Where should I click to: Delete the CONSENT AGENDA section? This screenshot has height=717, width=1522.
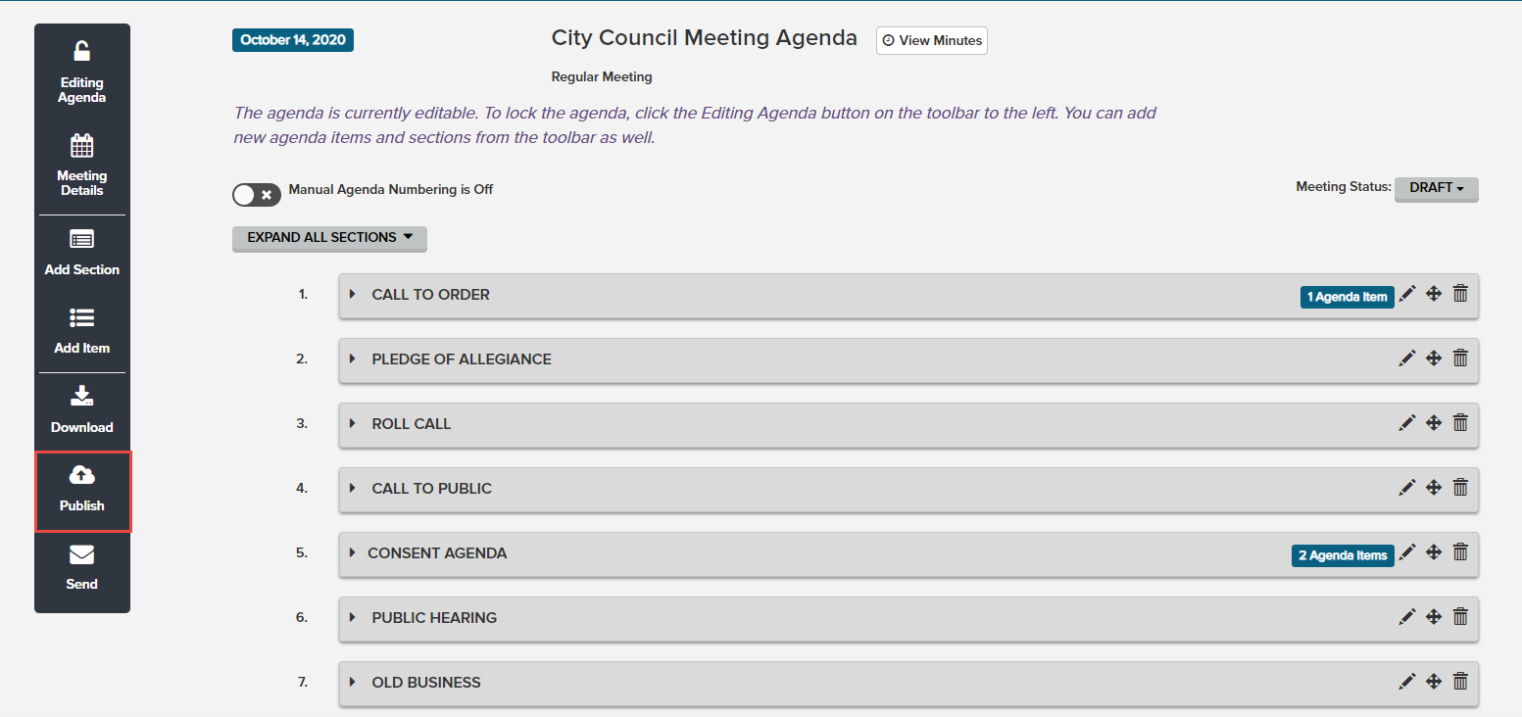[1460, 552]
